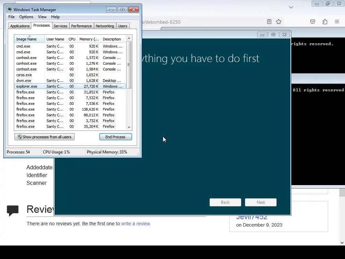Click the Firefox page scrollbar down arrow

[x=342, y=243]
